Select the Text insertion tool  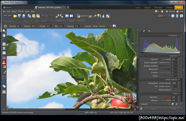[4, 77]
